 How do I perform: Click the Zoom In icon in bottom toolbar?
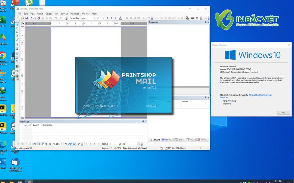coord(47,144)
